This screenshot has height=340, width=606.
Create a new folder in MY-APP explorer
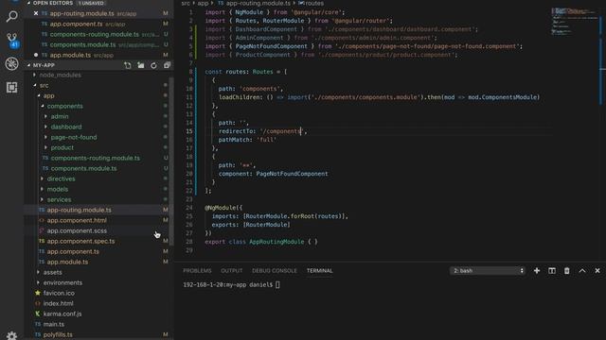(141, 65)
